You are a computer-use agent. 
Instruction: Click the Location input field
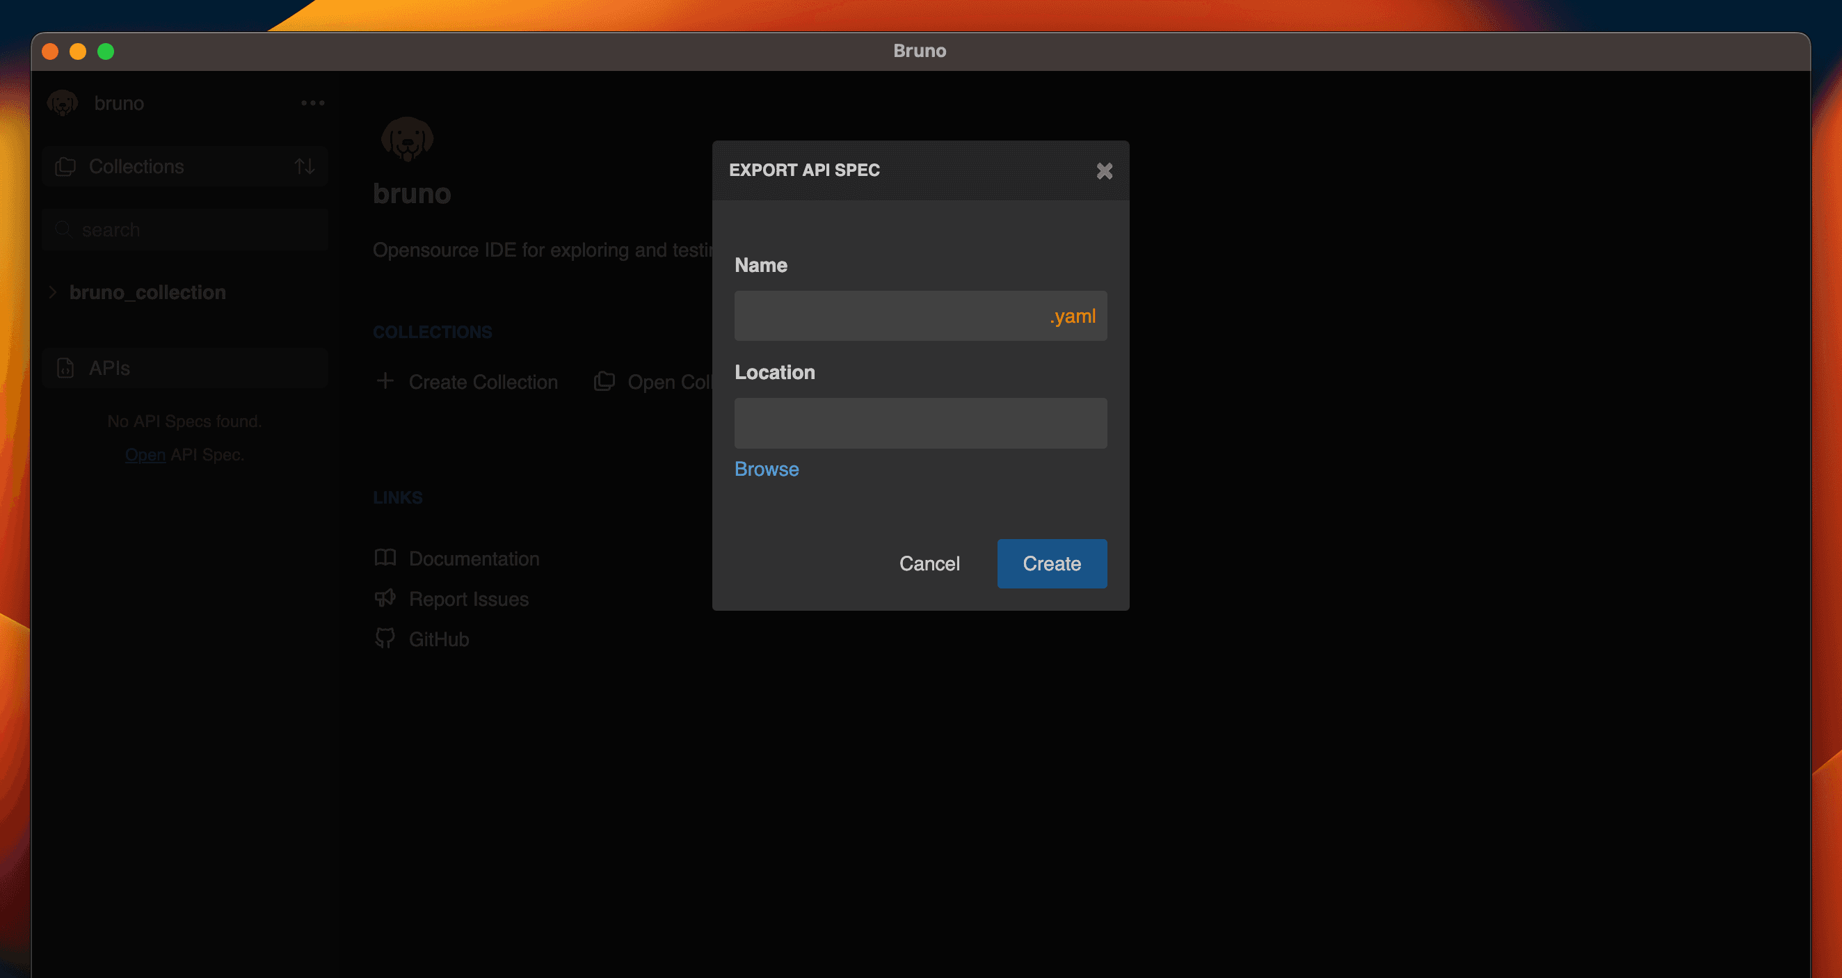(920, 422)
